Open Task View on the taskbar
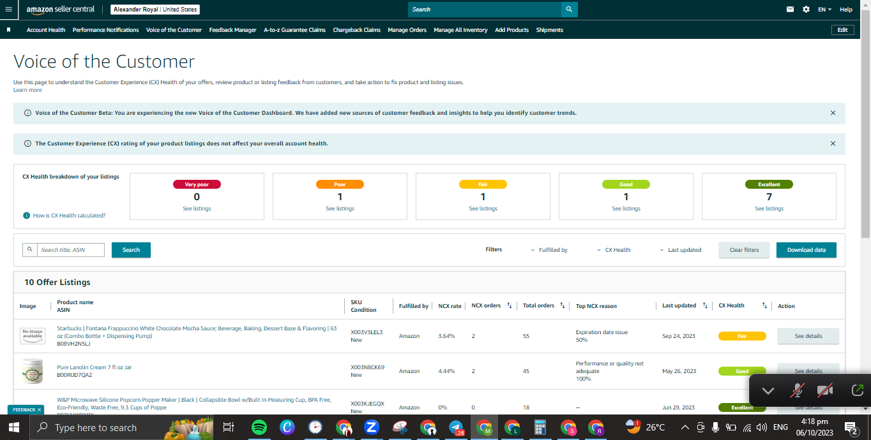The width and height of the screenshot is (871, 440). pos(228,427)
